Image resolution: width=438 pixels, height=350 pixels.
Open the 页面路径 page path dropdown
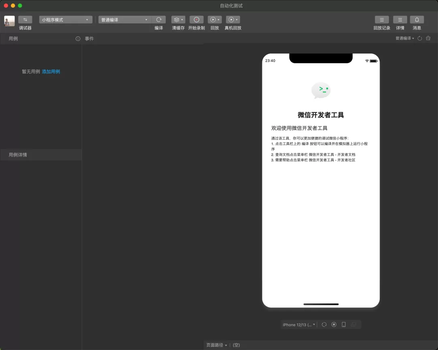tap(217, 345)
